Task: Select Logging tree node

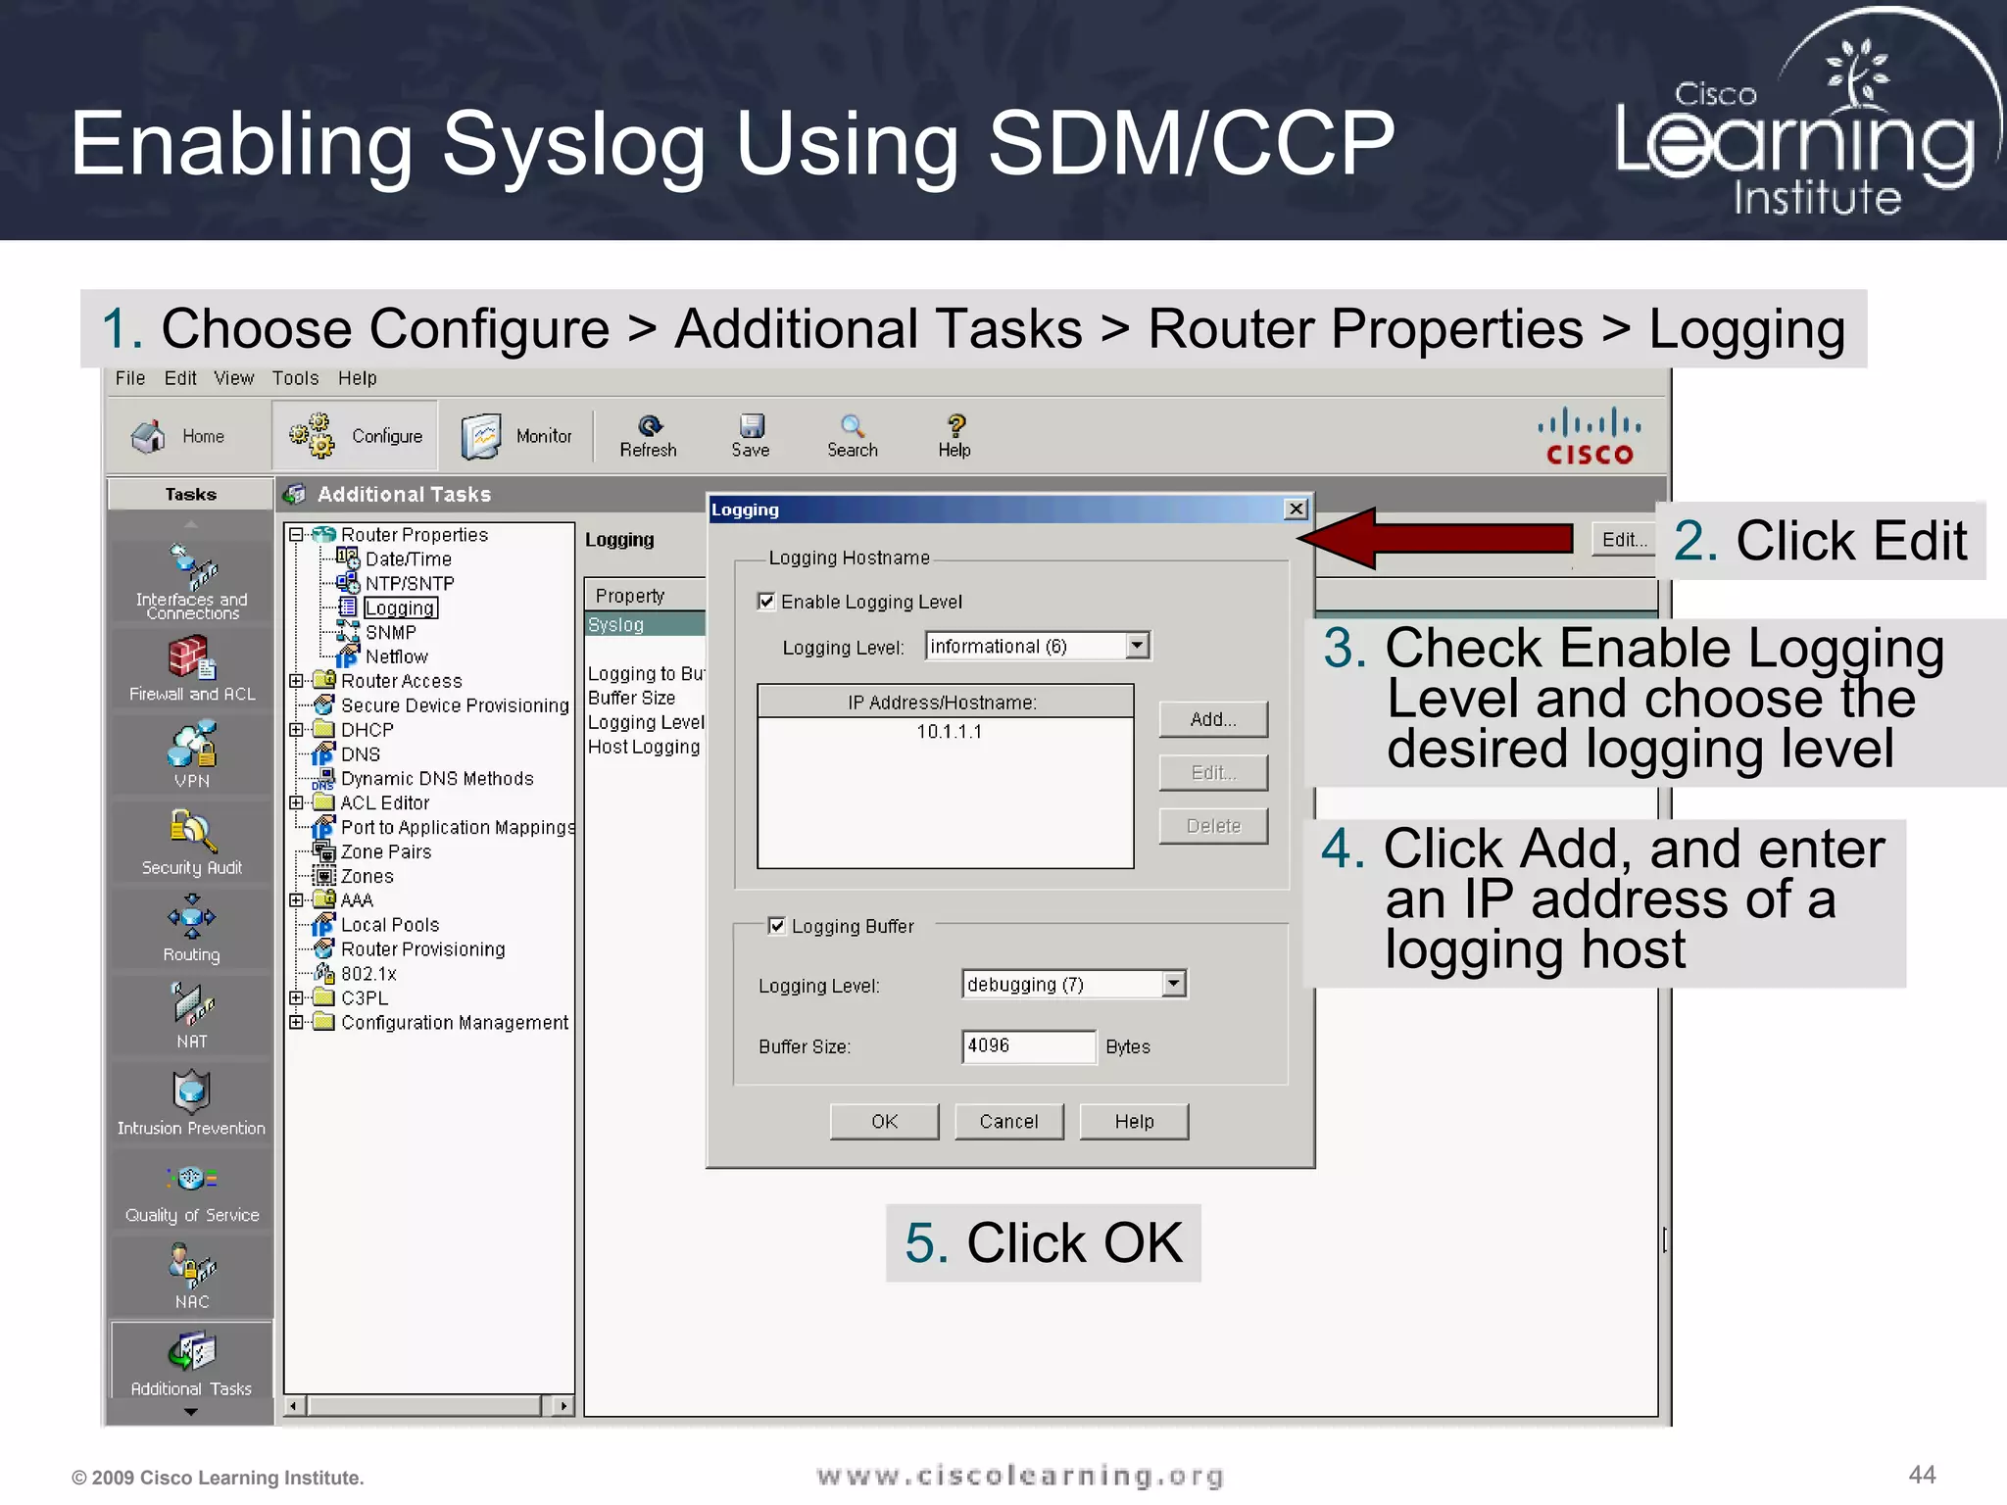Action: 400,608
